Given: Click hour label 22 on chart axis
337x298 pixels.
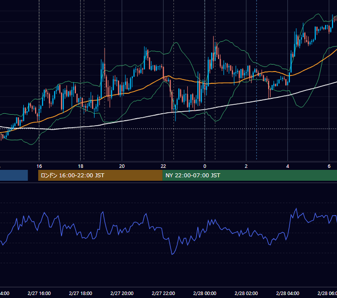Looking at the screenshot, I should 164,166.
